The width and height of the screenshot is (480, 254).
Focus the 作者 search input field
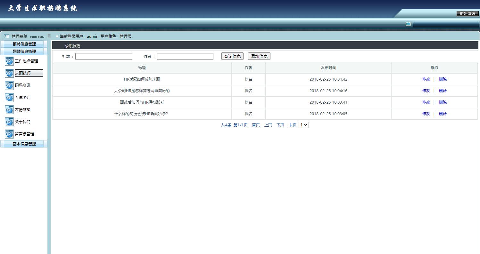[185, 57]
